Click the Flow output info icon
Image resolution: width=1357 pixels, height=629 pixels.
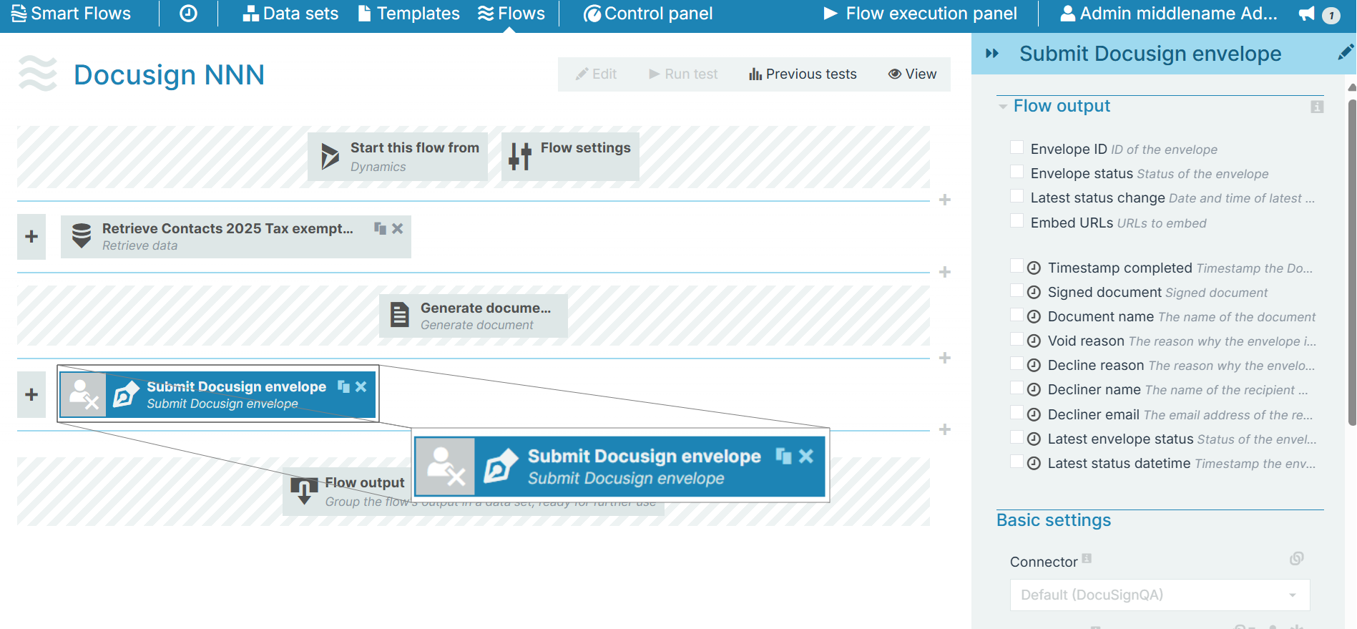pos(1317,107)
